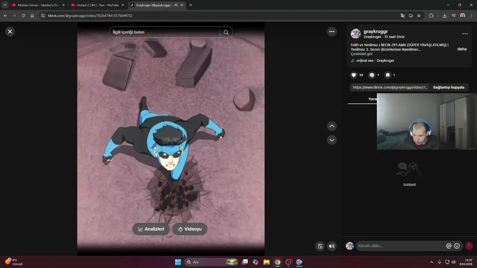Like the video with the heart icon
Screen dimensions: 477x268
(354, 75)
